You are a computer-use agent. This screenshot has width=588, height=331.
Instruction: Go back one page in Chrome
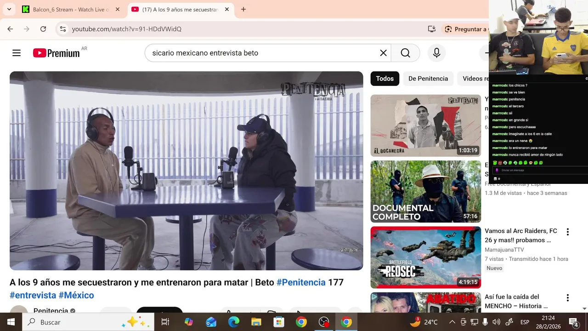[10, 29]
